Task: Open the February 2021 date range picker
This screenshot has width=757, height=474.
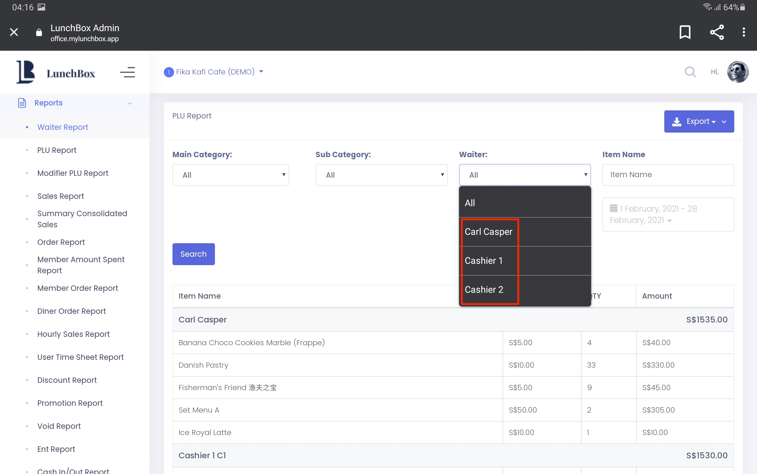Action: tap(668, 215)
